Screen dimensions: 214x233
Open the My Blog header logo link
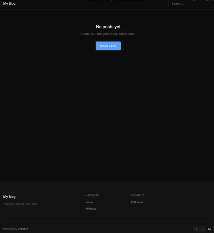[x=9, y=4]
